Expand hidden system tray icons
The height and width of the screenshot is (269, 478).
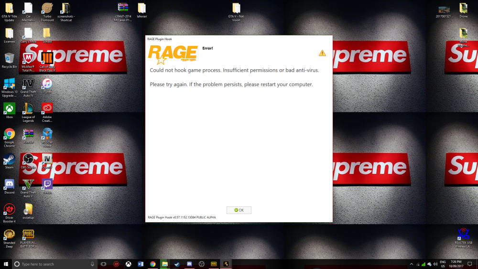(412, 264)
